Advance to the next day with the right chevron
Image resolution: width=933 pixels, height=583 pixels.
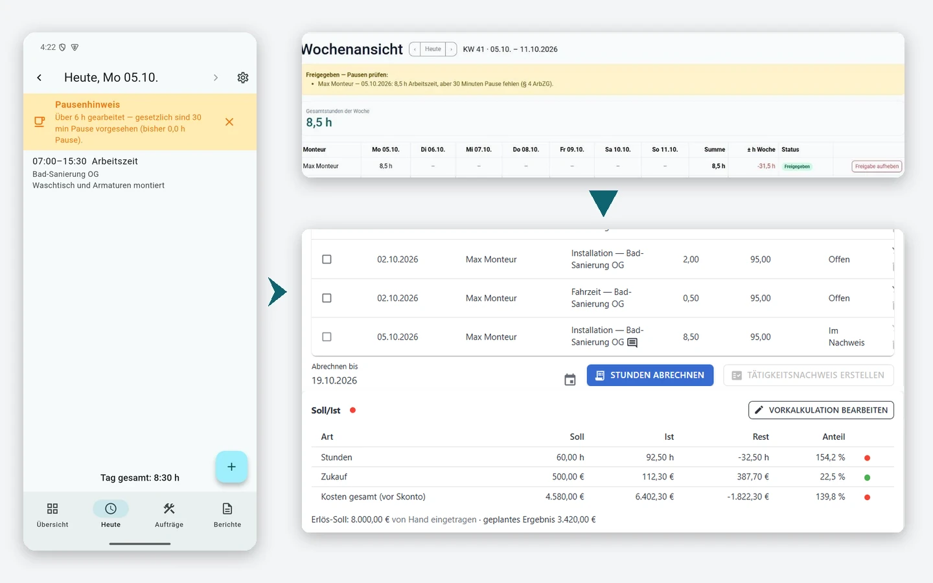click(x=216, y=78)
